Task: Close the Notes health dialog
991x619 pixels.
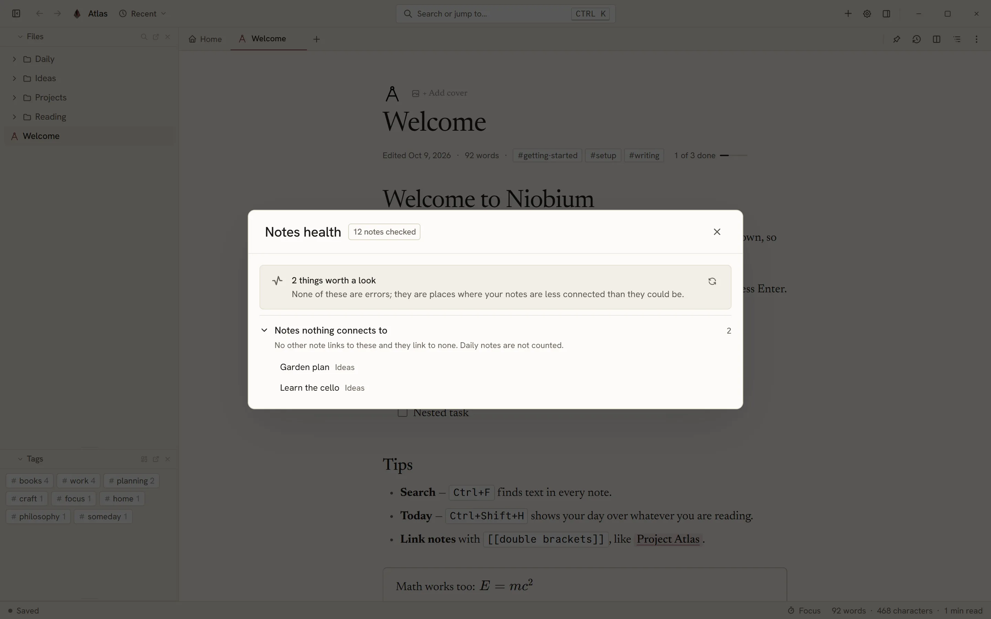Action: pyautogui.click(x=717, y=232)
